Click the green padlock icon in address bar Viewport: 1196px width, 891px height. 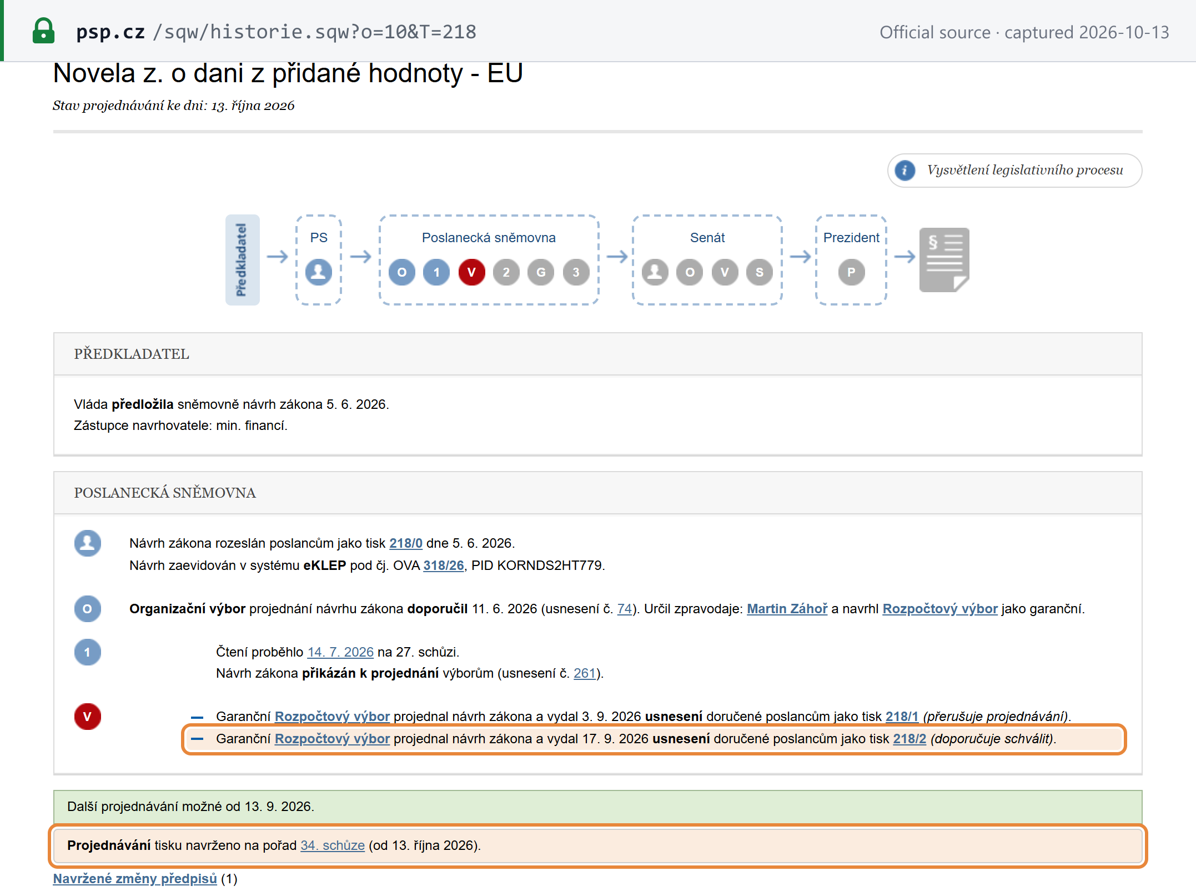[43, 31]
